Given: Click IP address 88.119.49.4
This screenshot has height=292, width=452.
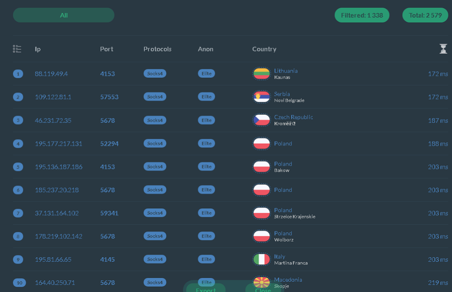Looking at the screenshot, I should [x=51, y=74].
